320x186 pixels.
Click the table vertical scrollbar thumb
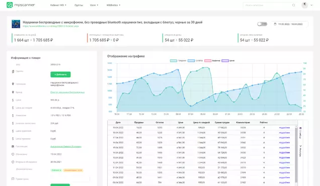[296, 155]
